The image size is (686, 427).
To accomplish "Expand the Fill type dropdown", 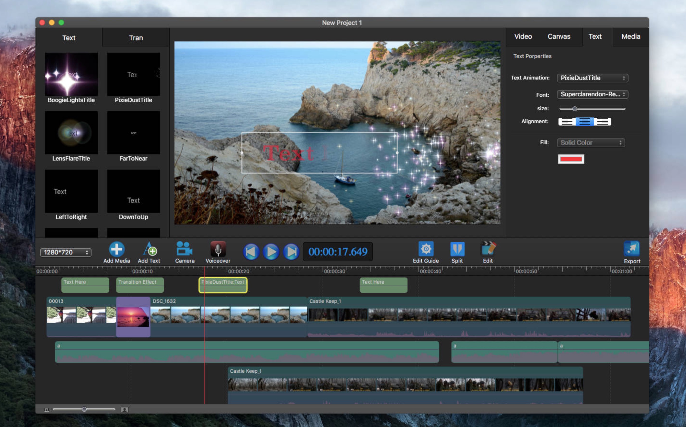I will pos(591,142).
